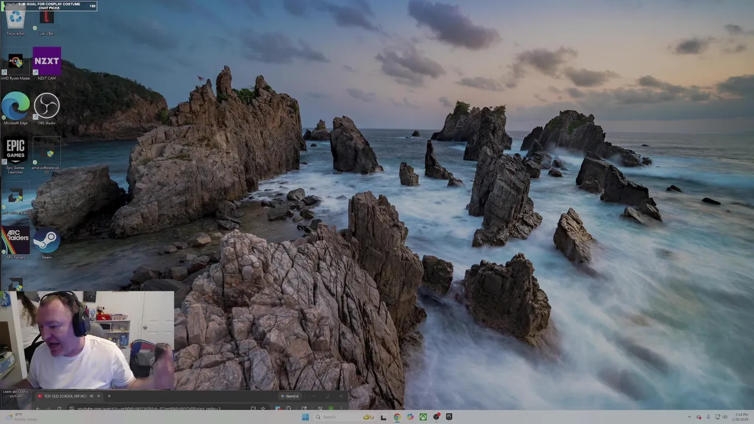This screenshot has width=754, height=424.
Task: Open the Chrome three-dot menu
Action: (341, 408)
